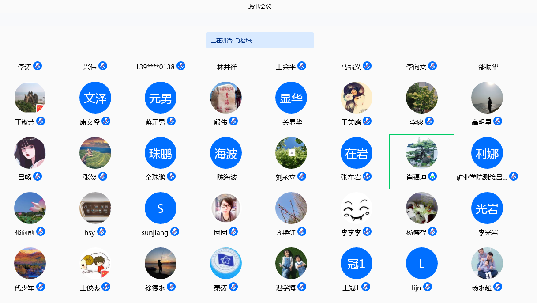Click the mic icon next to sunjiang
Viewport: 537px width, 303px height.
pos(175,232)
